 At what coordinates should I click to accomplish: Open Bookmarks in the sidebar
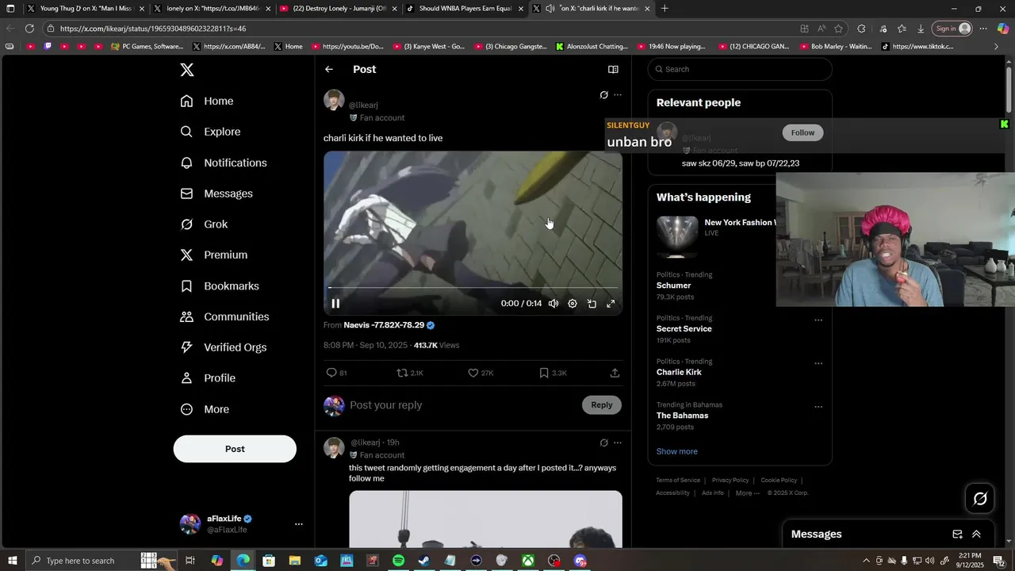220,286
